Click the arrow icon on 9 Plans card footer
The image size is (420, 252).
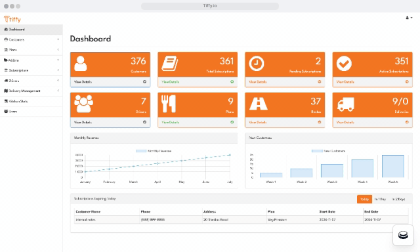tap(232, 122)
